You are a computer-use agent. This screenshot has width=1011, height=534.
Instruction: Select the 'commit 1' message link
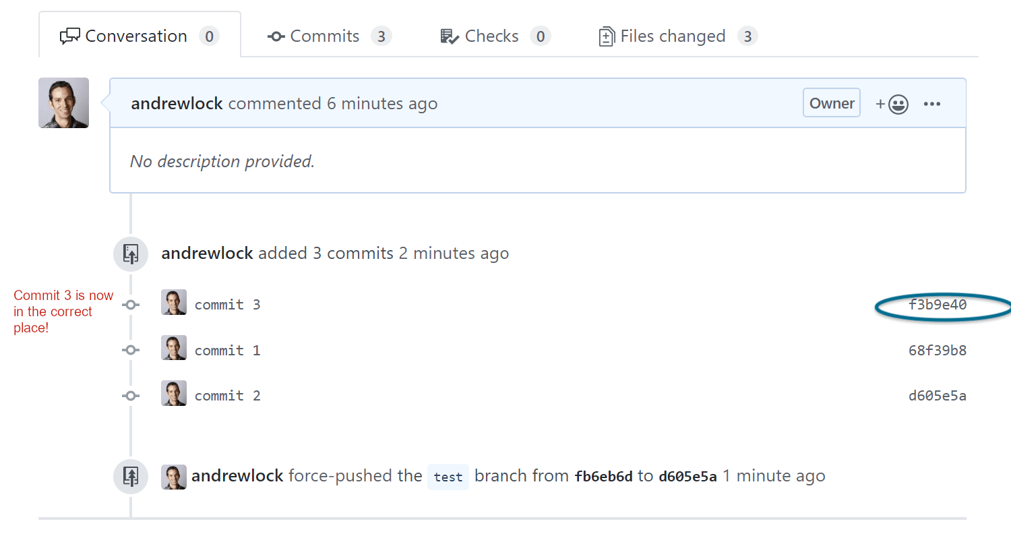[x=227, y=350]
